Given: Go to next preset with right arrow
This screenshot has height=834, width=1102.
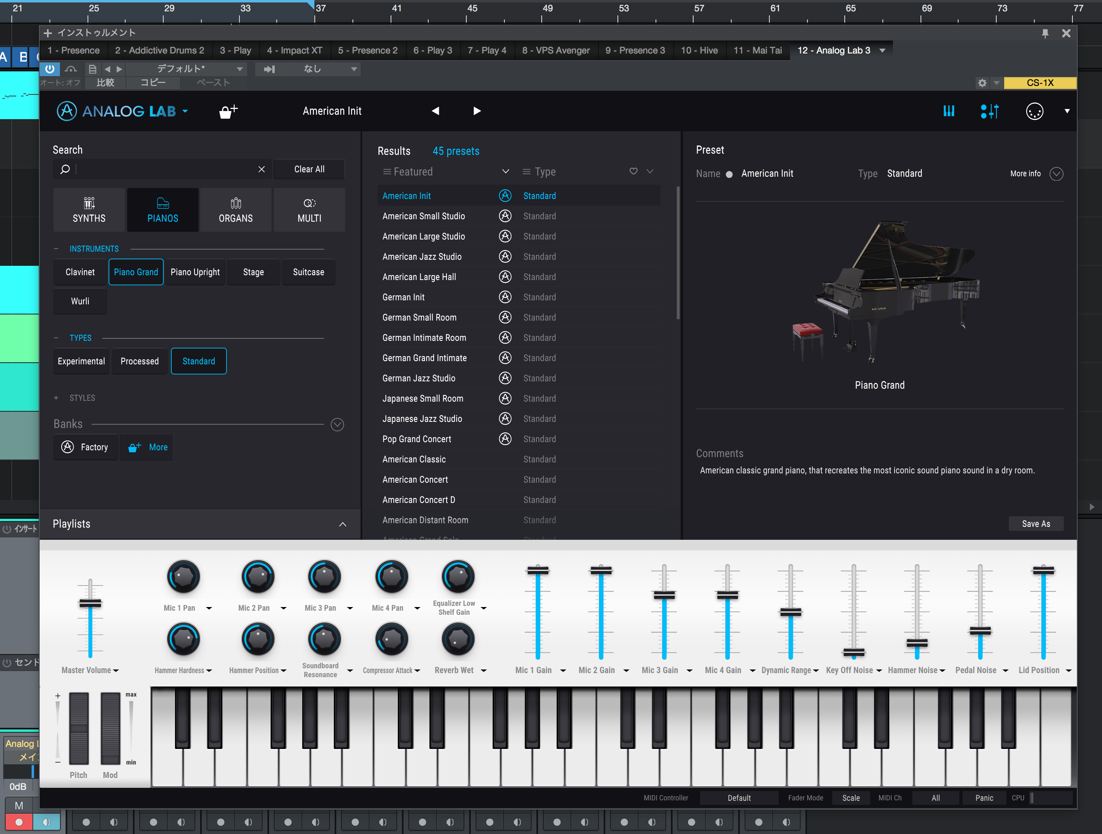Looking at the screenshot, I should pyautogui.click(x=477, y=111).
